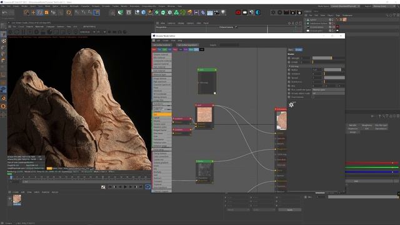This screenshot has width=400, height=225.
Task: Click the orange snap icon in left sidebar
Action: tap(3, 98)
